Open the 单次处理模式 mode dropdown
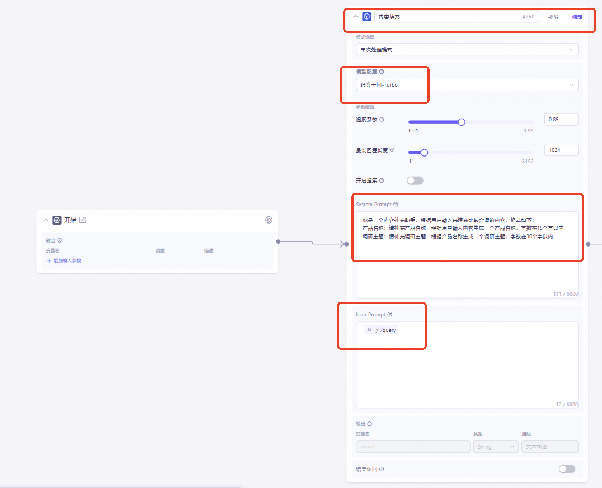The height and width of the screenshot is (488, 602). [467, 50]
